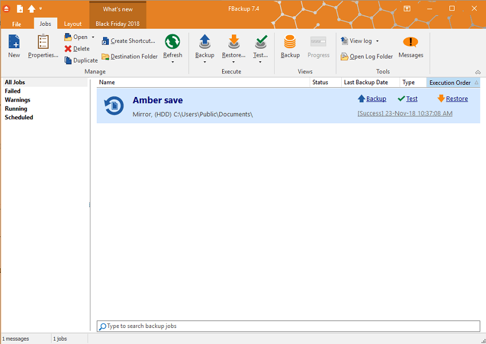
Task: Click the FBackup application logo icon
Action: 6,9
